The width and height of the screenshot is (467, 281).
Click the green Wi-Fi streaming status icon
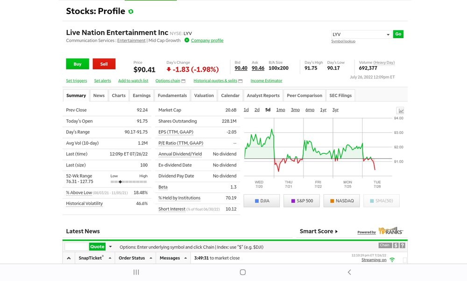point(392,260)
